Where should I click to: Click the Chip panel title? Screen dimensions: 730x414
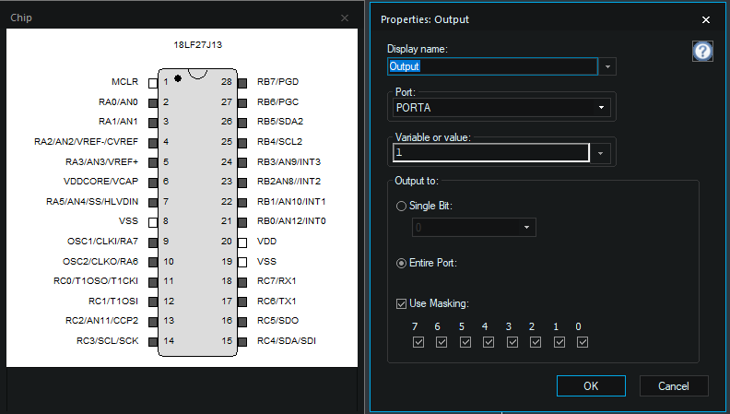click(x=21, y=18)
